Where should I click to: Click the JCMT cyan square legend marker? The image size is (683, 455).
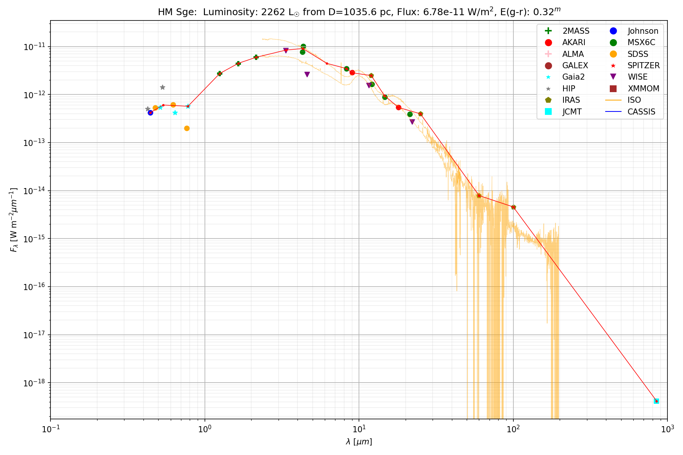(548, 111)
